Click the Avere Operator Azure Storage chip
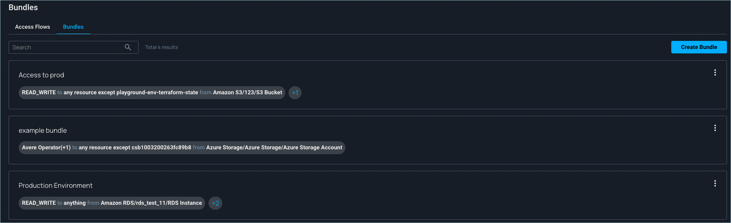The width and height of the screenshot is (731, 223). [182, 148]
